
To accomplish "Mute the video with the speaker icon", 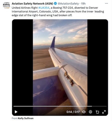I will pyautogui.click(x=84, y=112).
